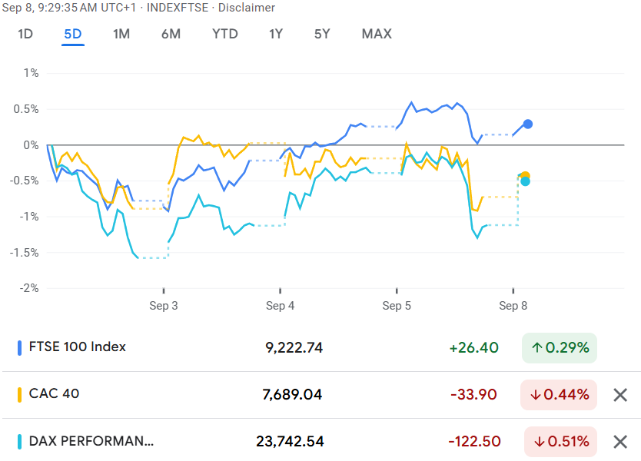Click the CAC 40 0.44% down badge

coord(559,395)
